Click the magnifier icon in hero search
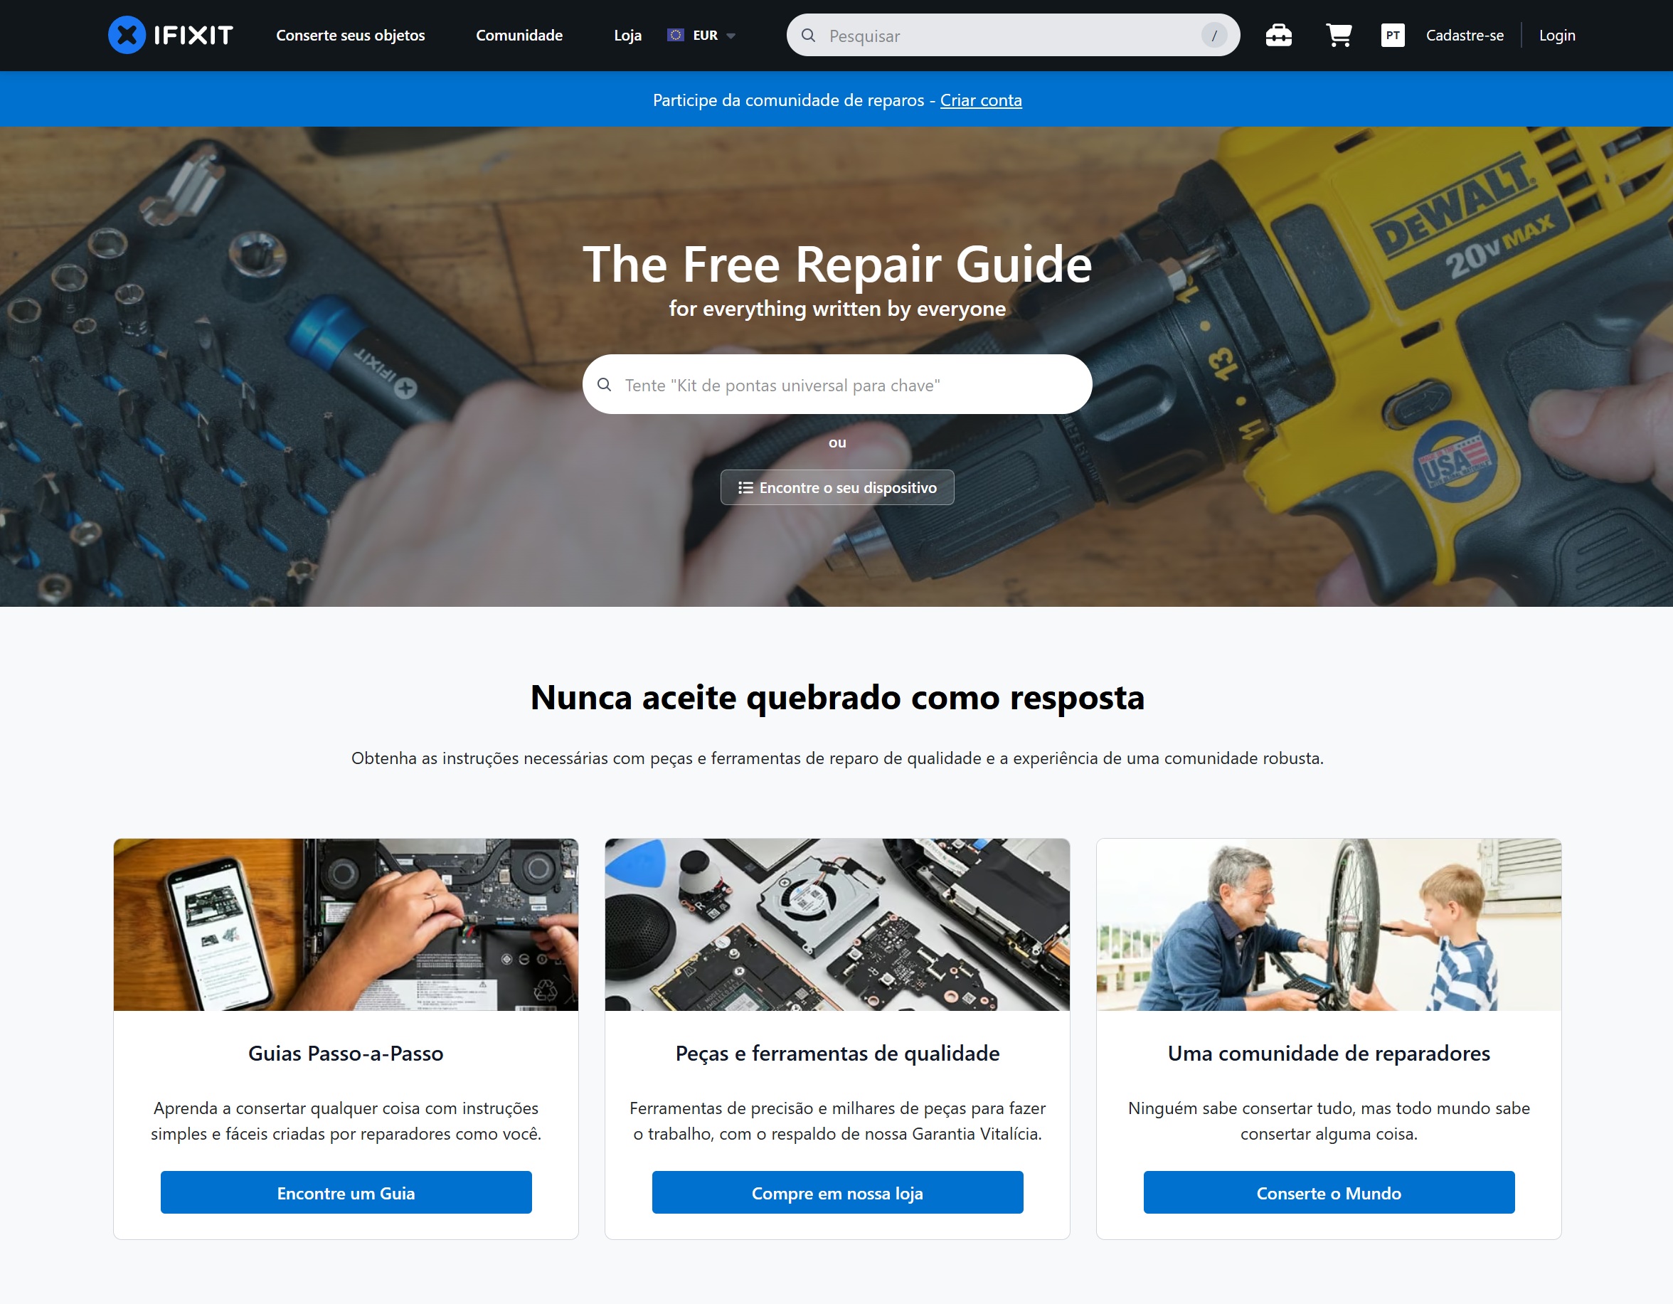The height and width of the screenshot is (1304, 1673). tap(605, 385)
